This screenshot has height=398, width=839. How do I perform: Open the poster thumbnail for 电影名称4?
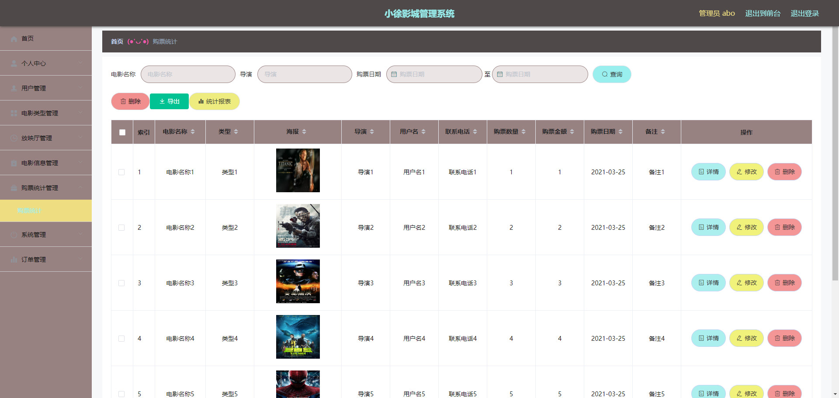[x=298, y=337]
